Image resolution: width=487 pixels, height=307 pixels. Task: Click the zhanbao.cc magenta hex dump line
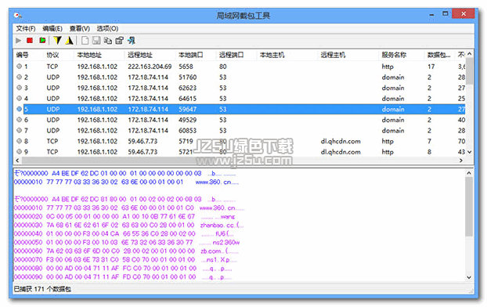(x=129, y=225)
